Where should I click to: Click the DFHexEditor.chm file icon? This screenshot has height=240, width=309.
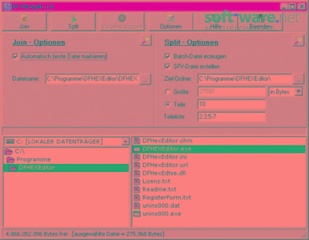pos(137,141)
